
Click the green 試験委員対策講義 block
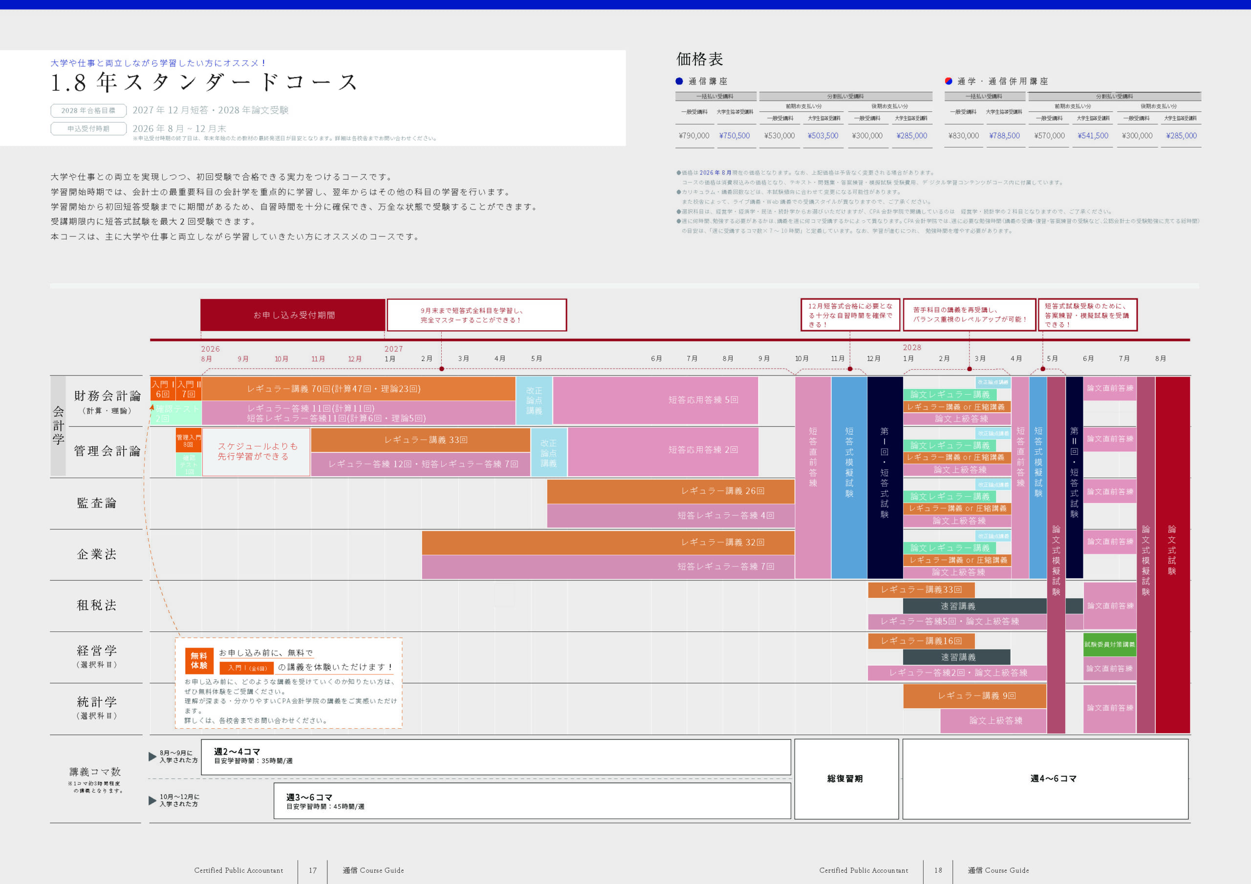[x=1110, y=644]
